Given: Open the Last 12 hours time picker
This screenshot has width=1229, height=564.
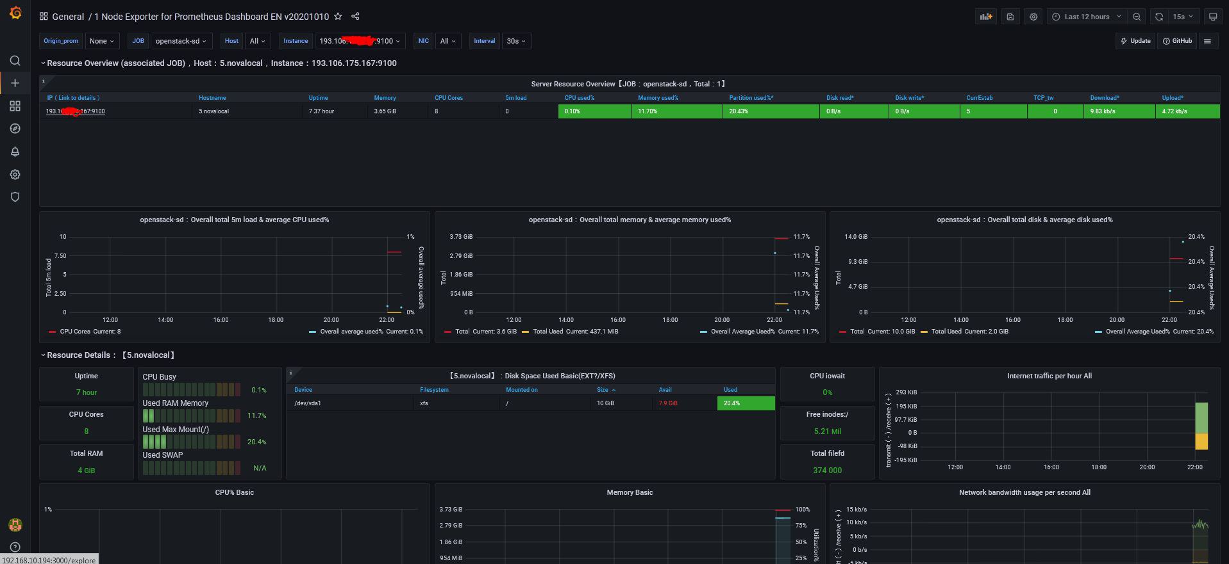Looking at the screenshot, I should [x=1087, y=17].
